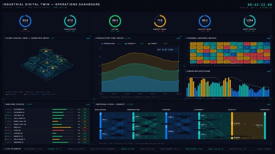Click the 08:42:22 clock readout
The height and width of the screenshot is (154, 275).
click(260, 5)
